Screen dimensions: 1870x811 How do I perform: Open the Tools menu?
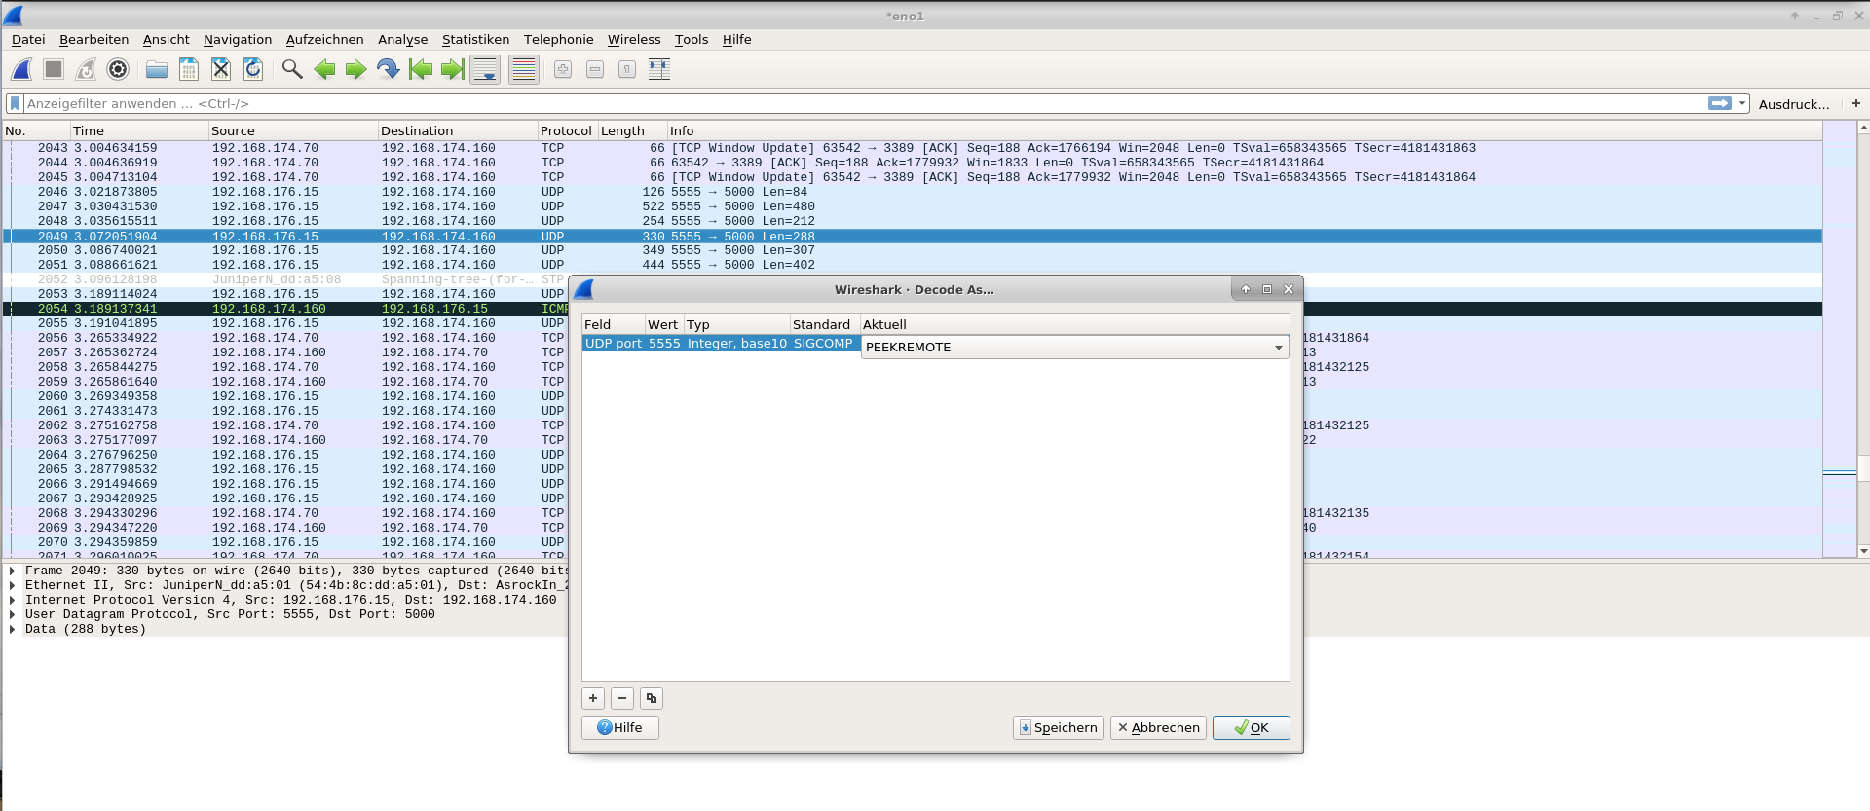[692, 40]
